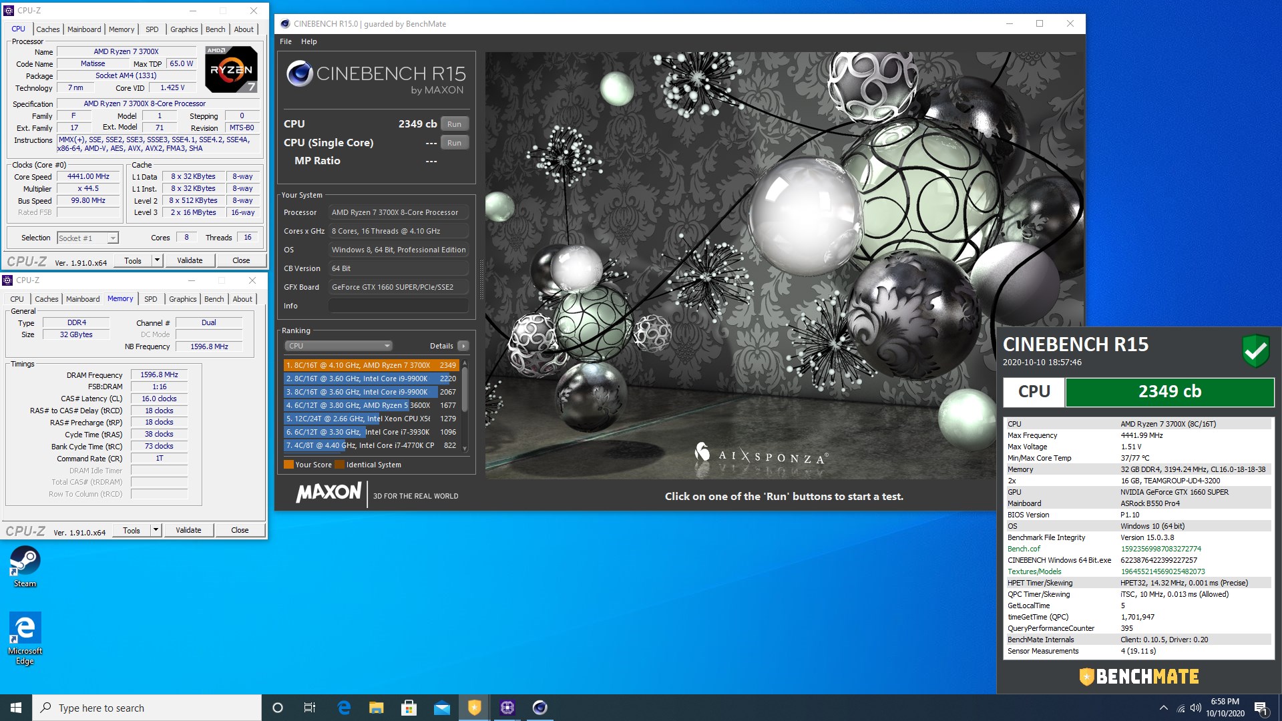
Task: Switch to CPU tab in bottom CPU-Z
Action: pos(17,299)
